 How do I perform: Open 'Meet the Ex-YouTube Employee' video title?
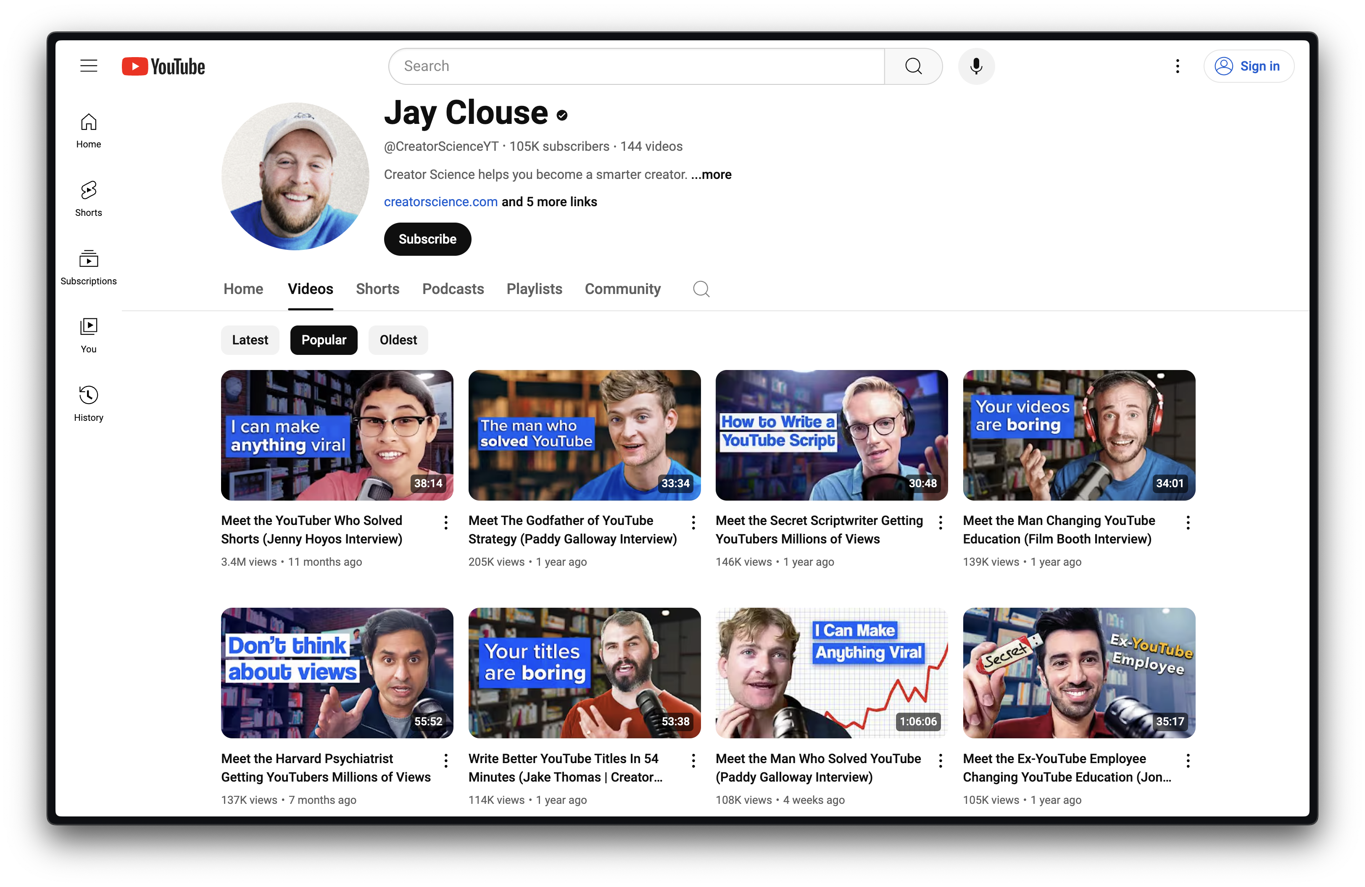point(1067,768)
